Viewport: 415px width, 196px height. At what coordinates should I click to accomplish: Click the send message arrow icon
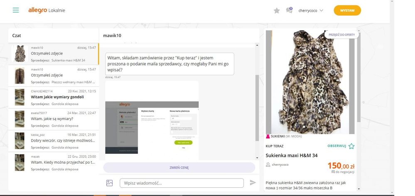[x=253, y=183]
